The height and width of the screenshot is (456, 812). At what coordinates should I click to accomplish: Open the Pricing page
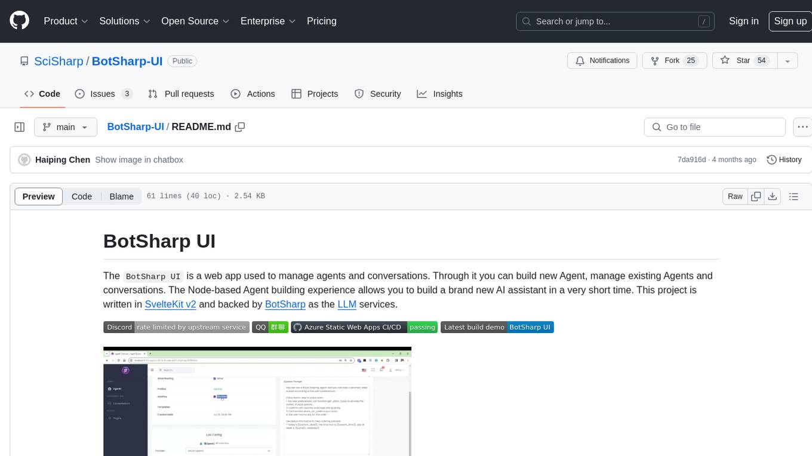point(322,21)
